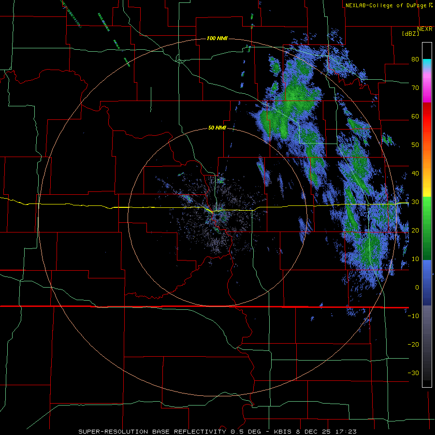This screenshot has width=435, height=435.
Task: Click the 30 value on dBZ scale
Action: coord(415,202)
